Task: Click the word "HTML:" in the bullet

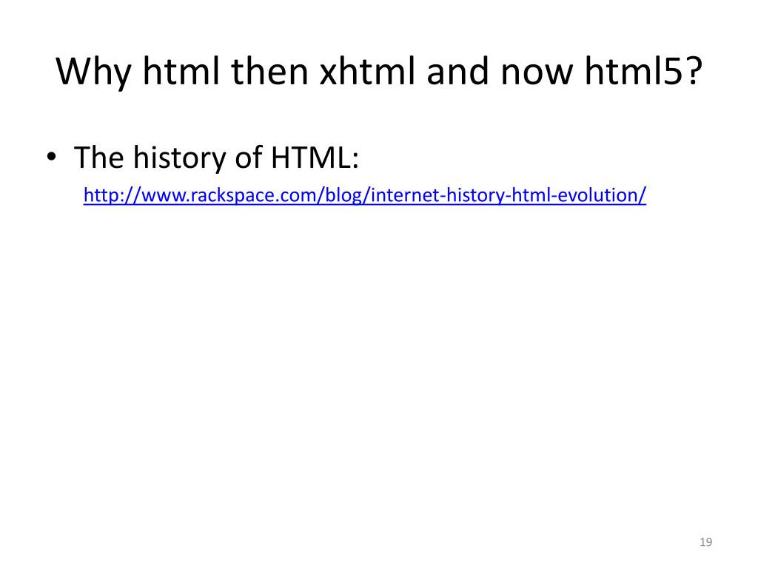Action: click(x=315, y=157)
